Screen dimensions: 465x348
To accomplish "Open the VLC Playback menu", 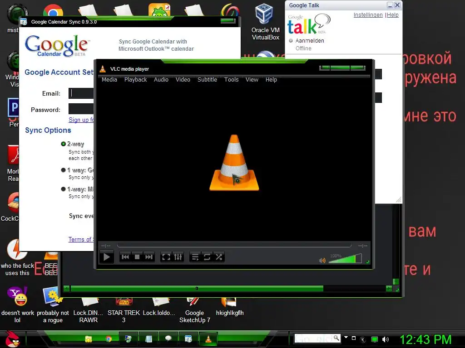I will tap(135, 80).
